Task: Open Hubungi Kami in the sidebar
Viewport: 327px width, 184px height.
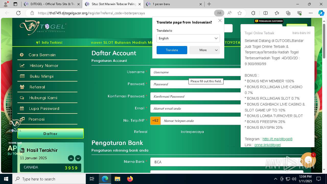Action: (x=47, y=98)
